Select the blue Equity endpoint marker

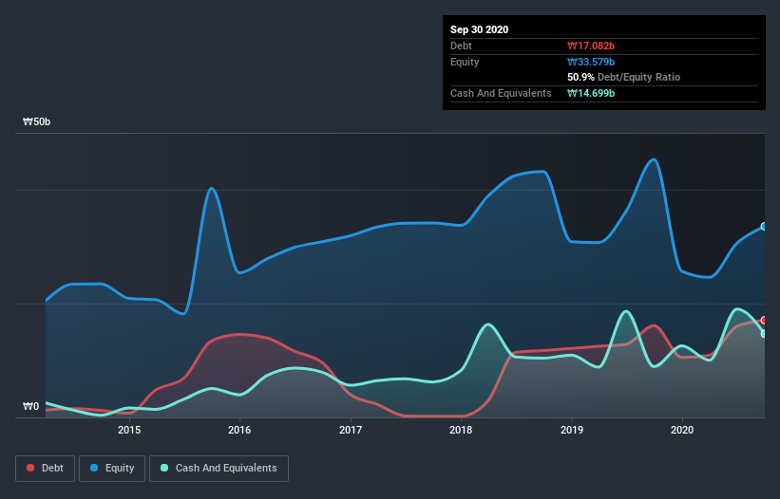764,227
